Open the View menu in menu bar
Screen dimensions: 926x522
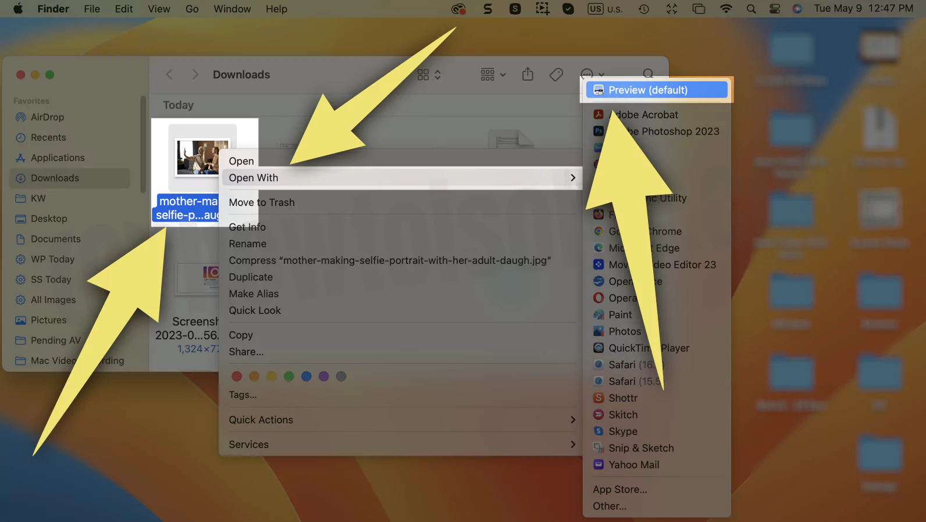coord(159,9)
